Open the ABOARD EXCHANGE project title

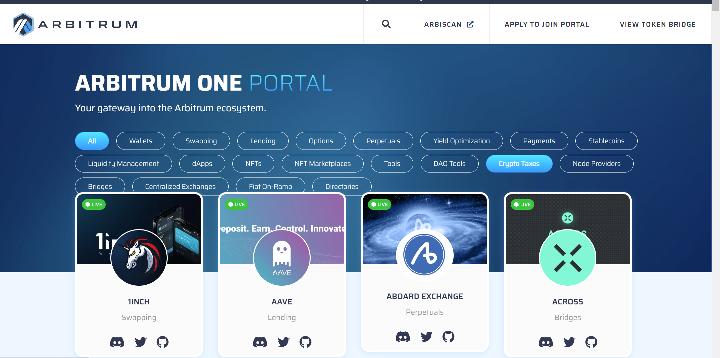(x=425, y=296)
